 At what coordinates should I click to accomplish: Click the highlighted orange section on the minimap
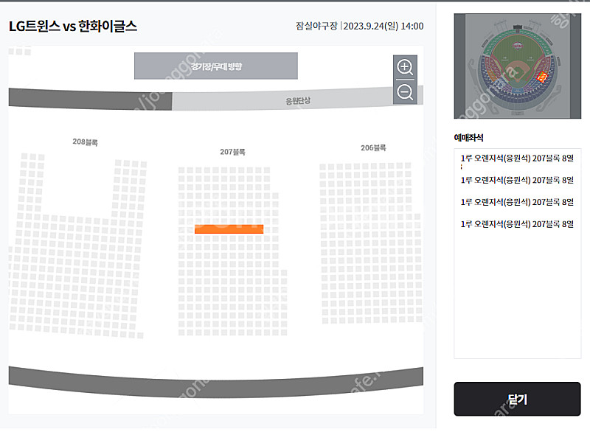coord(543,76)
